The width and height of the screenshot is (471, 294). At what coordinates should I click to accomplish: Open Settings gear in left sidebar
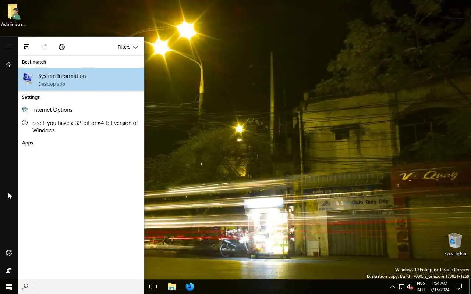[x=9, y=253]
